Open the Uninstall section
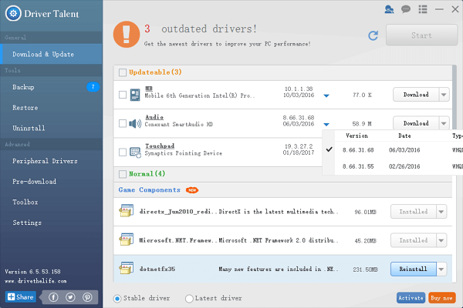The width and height of the screenshot is (463, 308). pyautogui.click(x=51, y=128)
